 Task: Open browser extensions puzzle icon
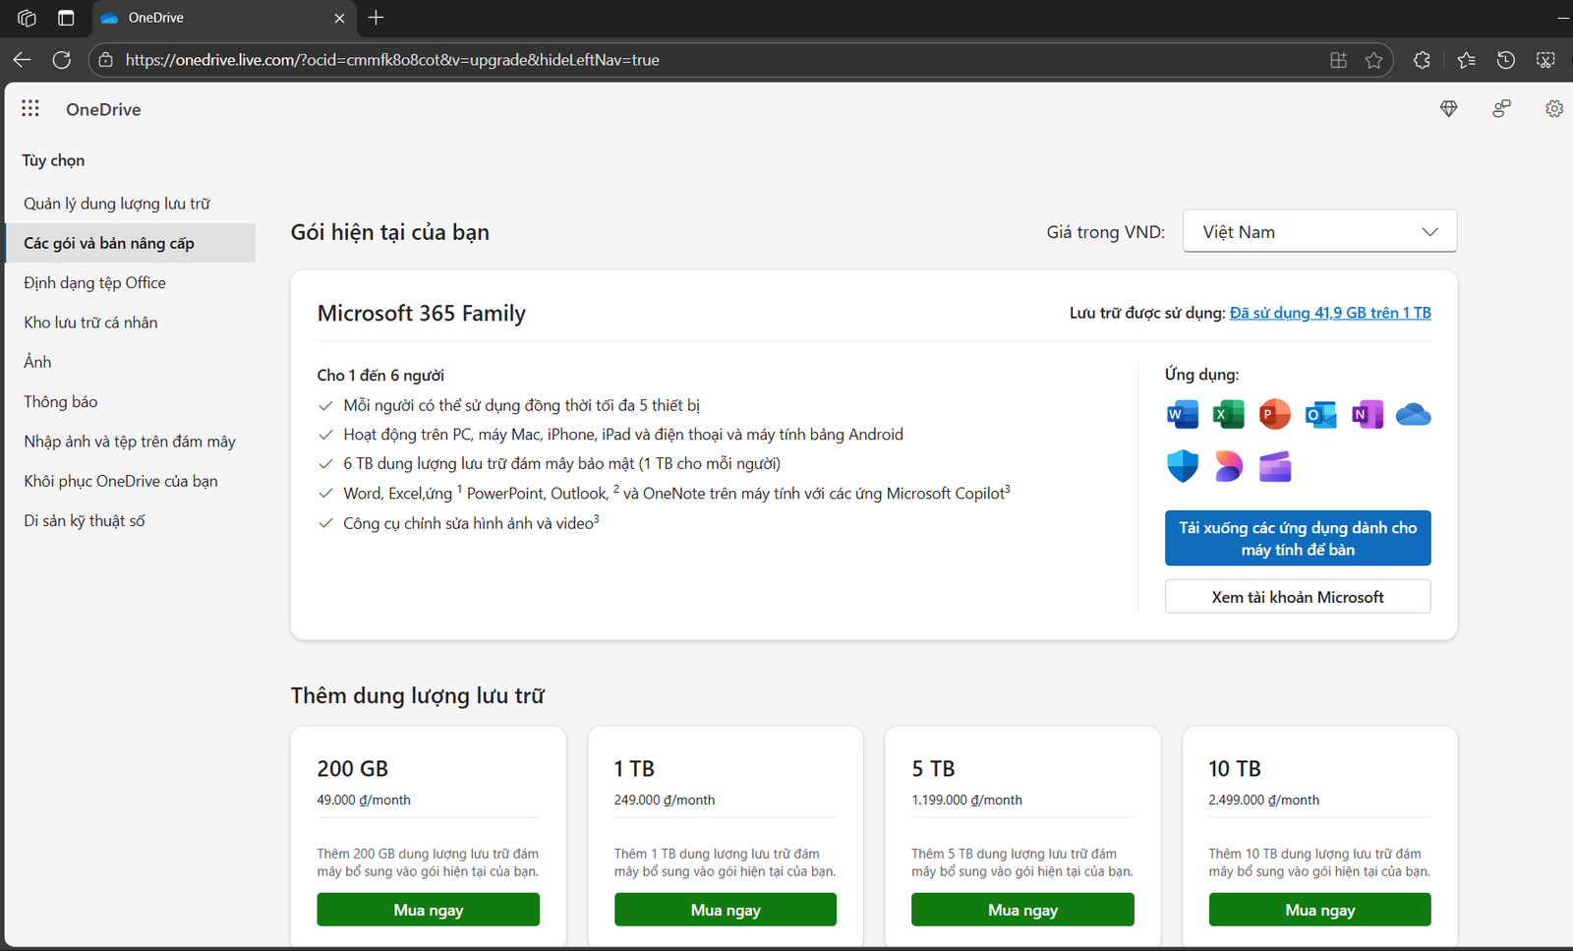point(1422,60)
